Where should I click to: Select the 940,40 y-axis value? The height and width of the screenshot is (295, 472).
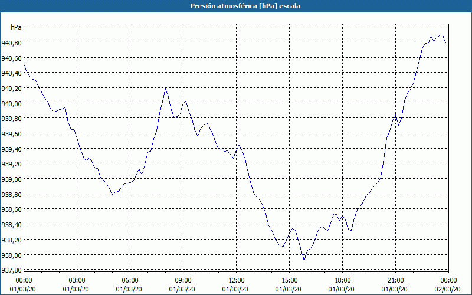point(11,73)
